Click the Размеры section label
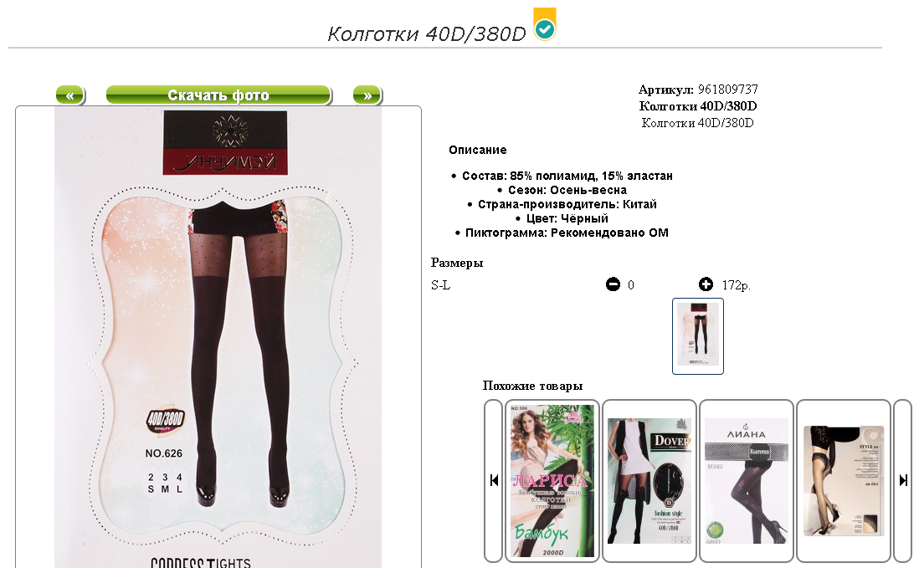Image resolution: width=919 pixels, height=568 pixels. click(456, 263)
